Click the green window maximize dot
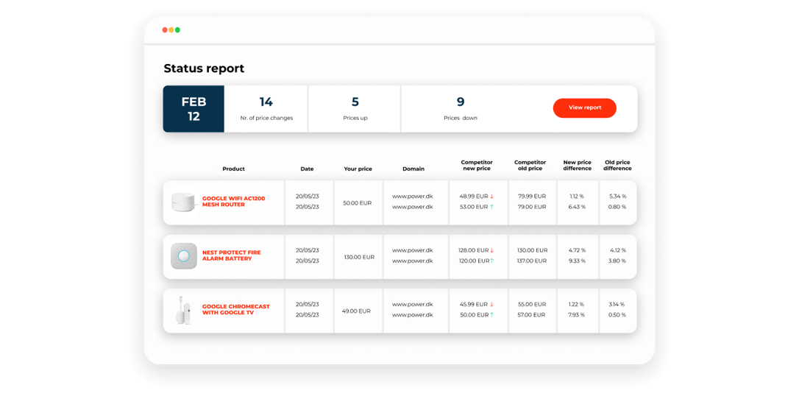The height and width of the screenshot is (396, 799). [x=177, y=30]
